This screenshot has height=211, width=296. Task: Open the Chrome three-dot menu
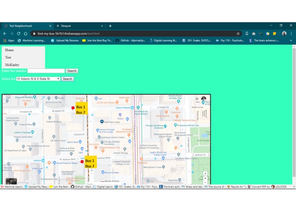point(291,33)
